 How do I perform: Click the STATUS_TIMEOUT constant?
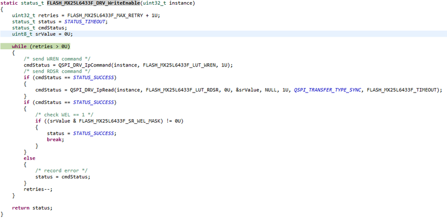click(x=86, y=21)
